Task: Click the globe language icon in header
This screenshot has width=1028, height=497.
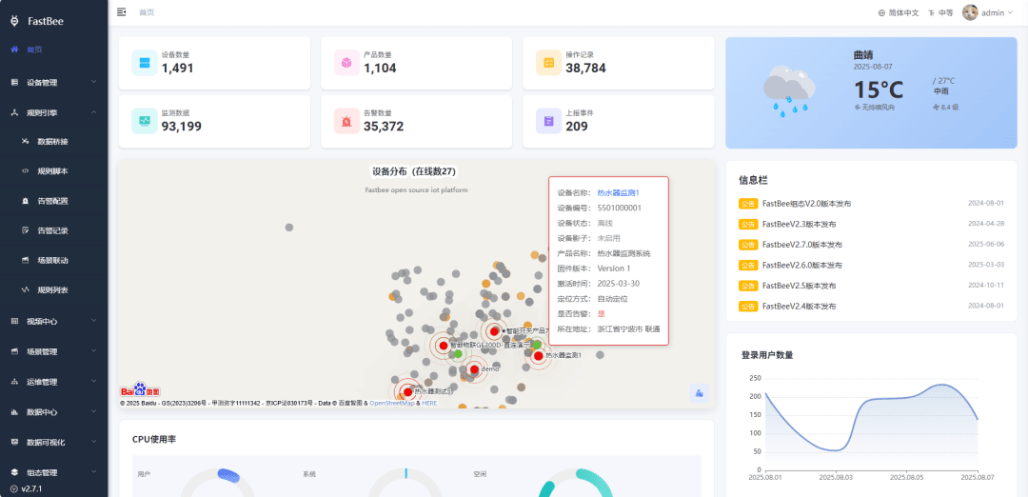Action: point(881,12)
